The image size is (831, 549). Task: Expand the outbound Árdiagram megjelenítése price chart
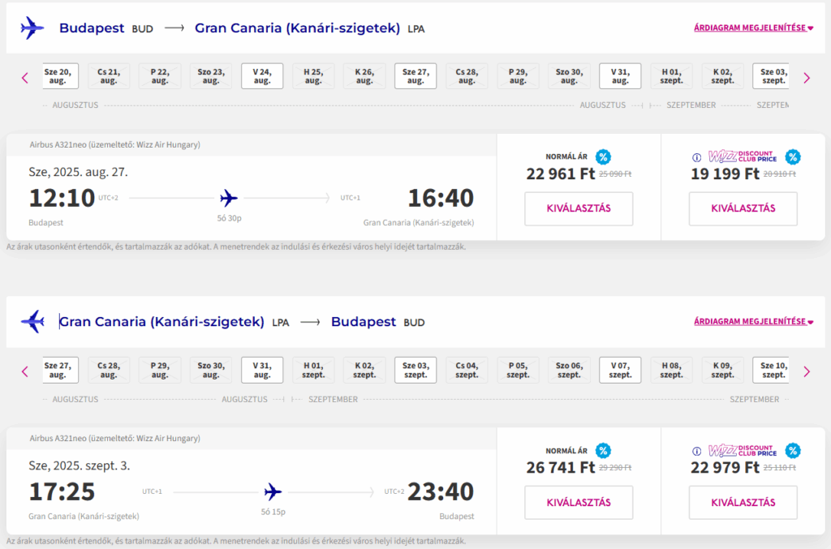(x=753, y=28)
